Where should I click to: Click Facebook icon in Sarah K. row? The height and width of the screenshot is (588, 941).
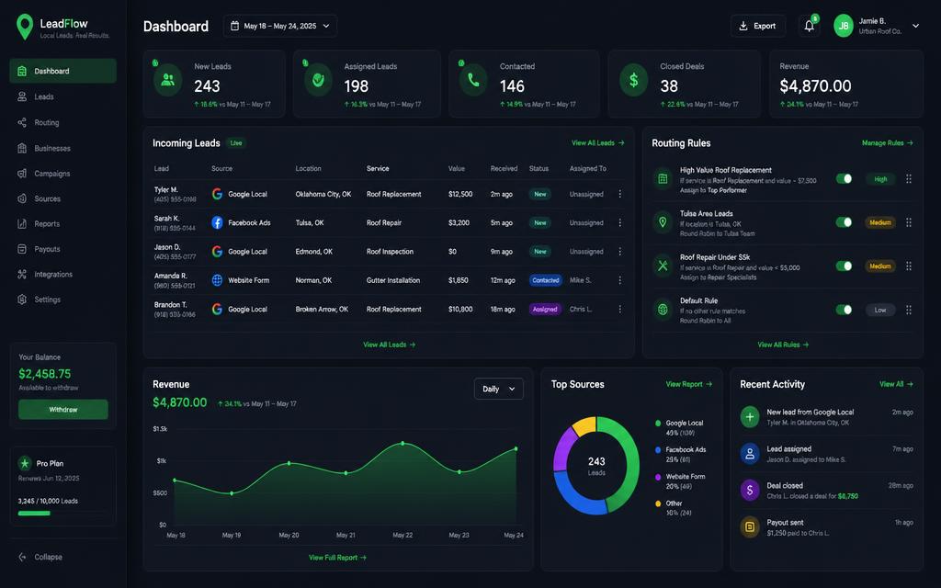217,222
